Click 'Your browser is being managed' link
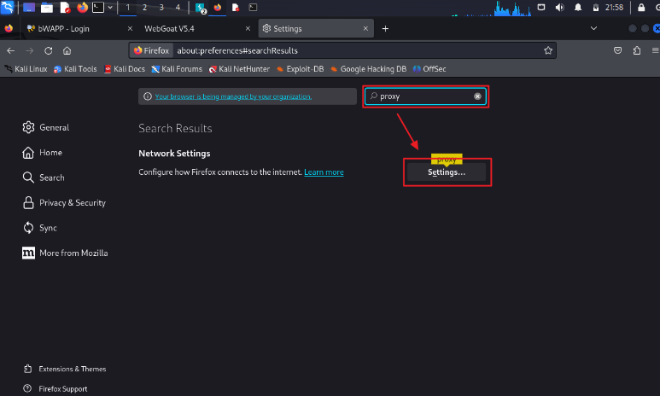The width and height of the screenshot is (660, 396). 233,96
